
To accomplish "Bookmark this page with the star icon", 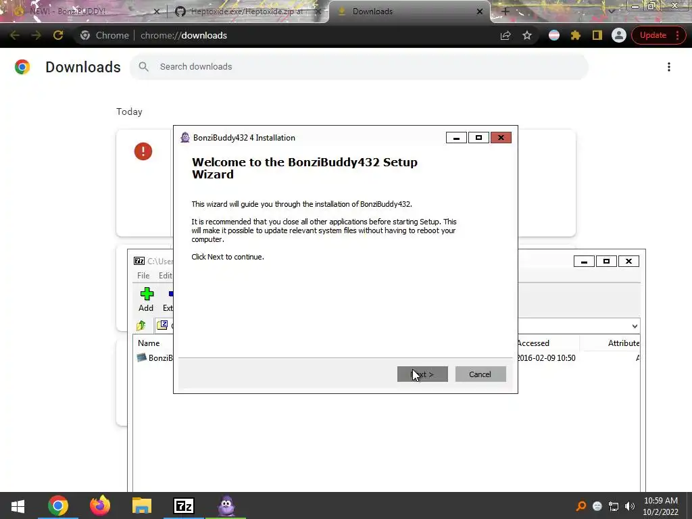I will click(x=527, y=35).
